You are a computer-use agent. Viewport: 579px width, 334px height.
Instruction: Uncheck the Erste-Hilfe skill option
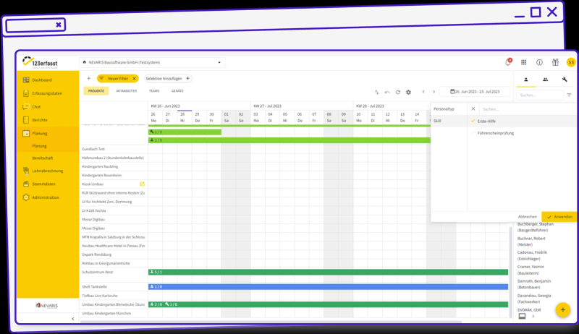click(x=473, y=121)
